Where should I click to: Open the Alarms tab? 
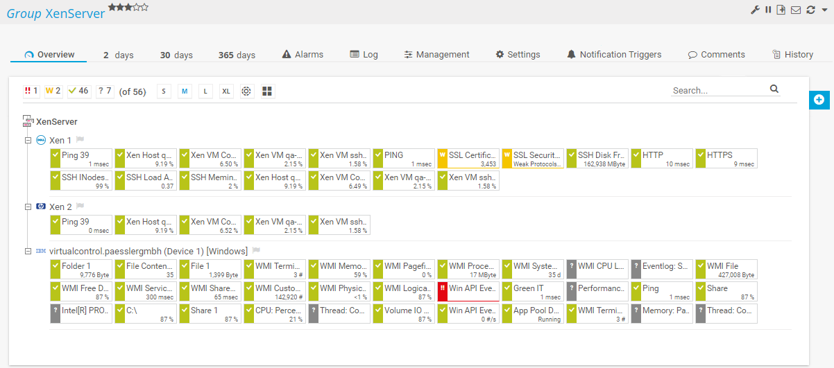tap(303, 55)
